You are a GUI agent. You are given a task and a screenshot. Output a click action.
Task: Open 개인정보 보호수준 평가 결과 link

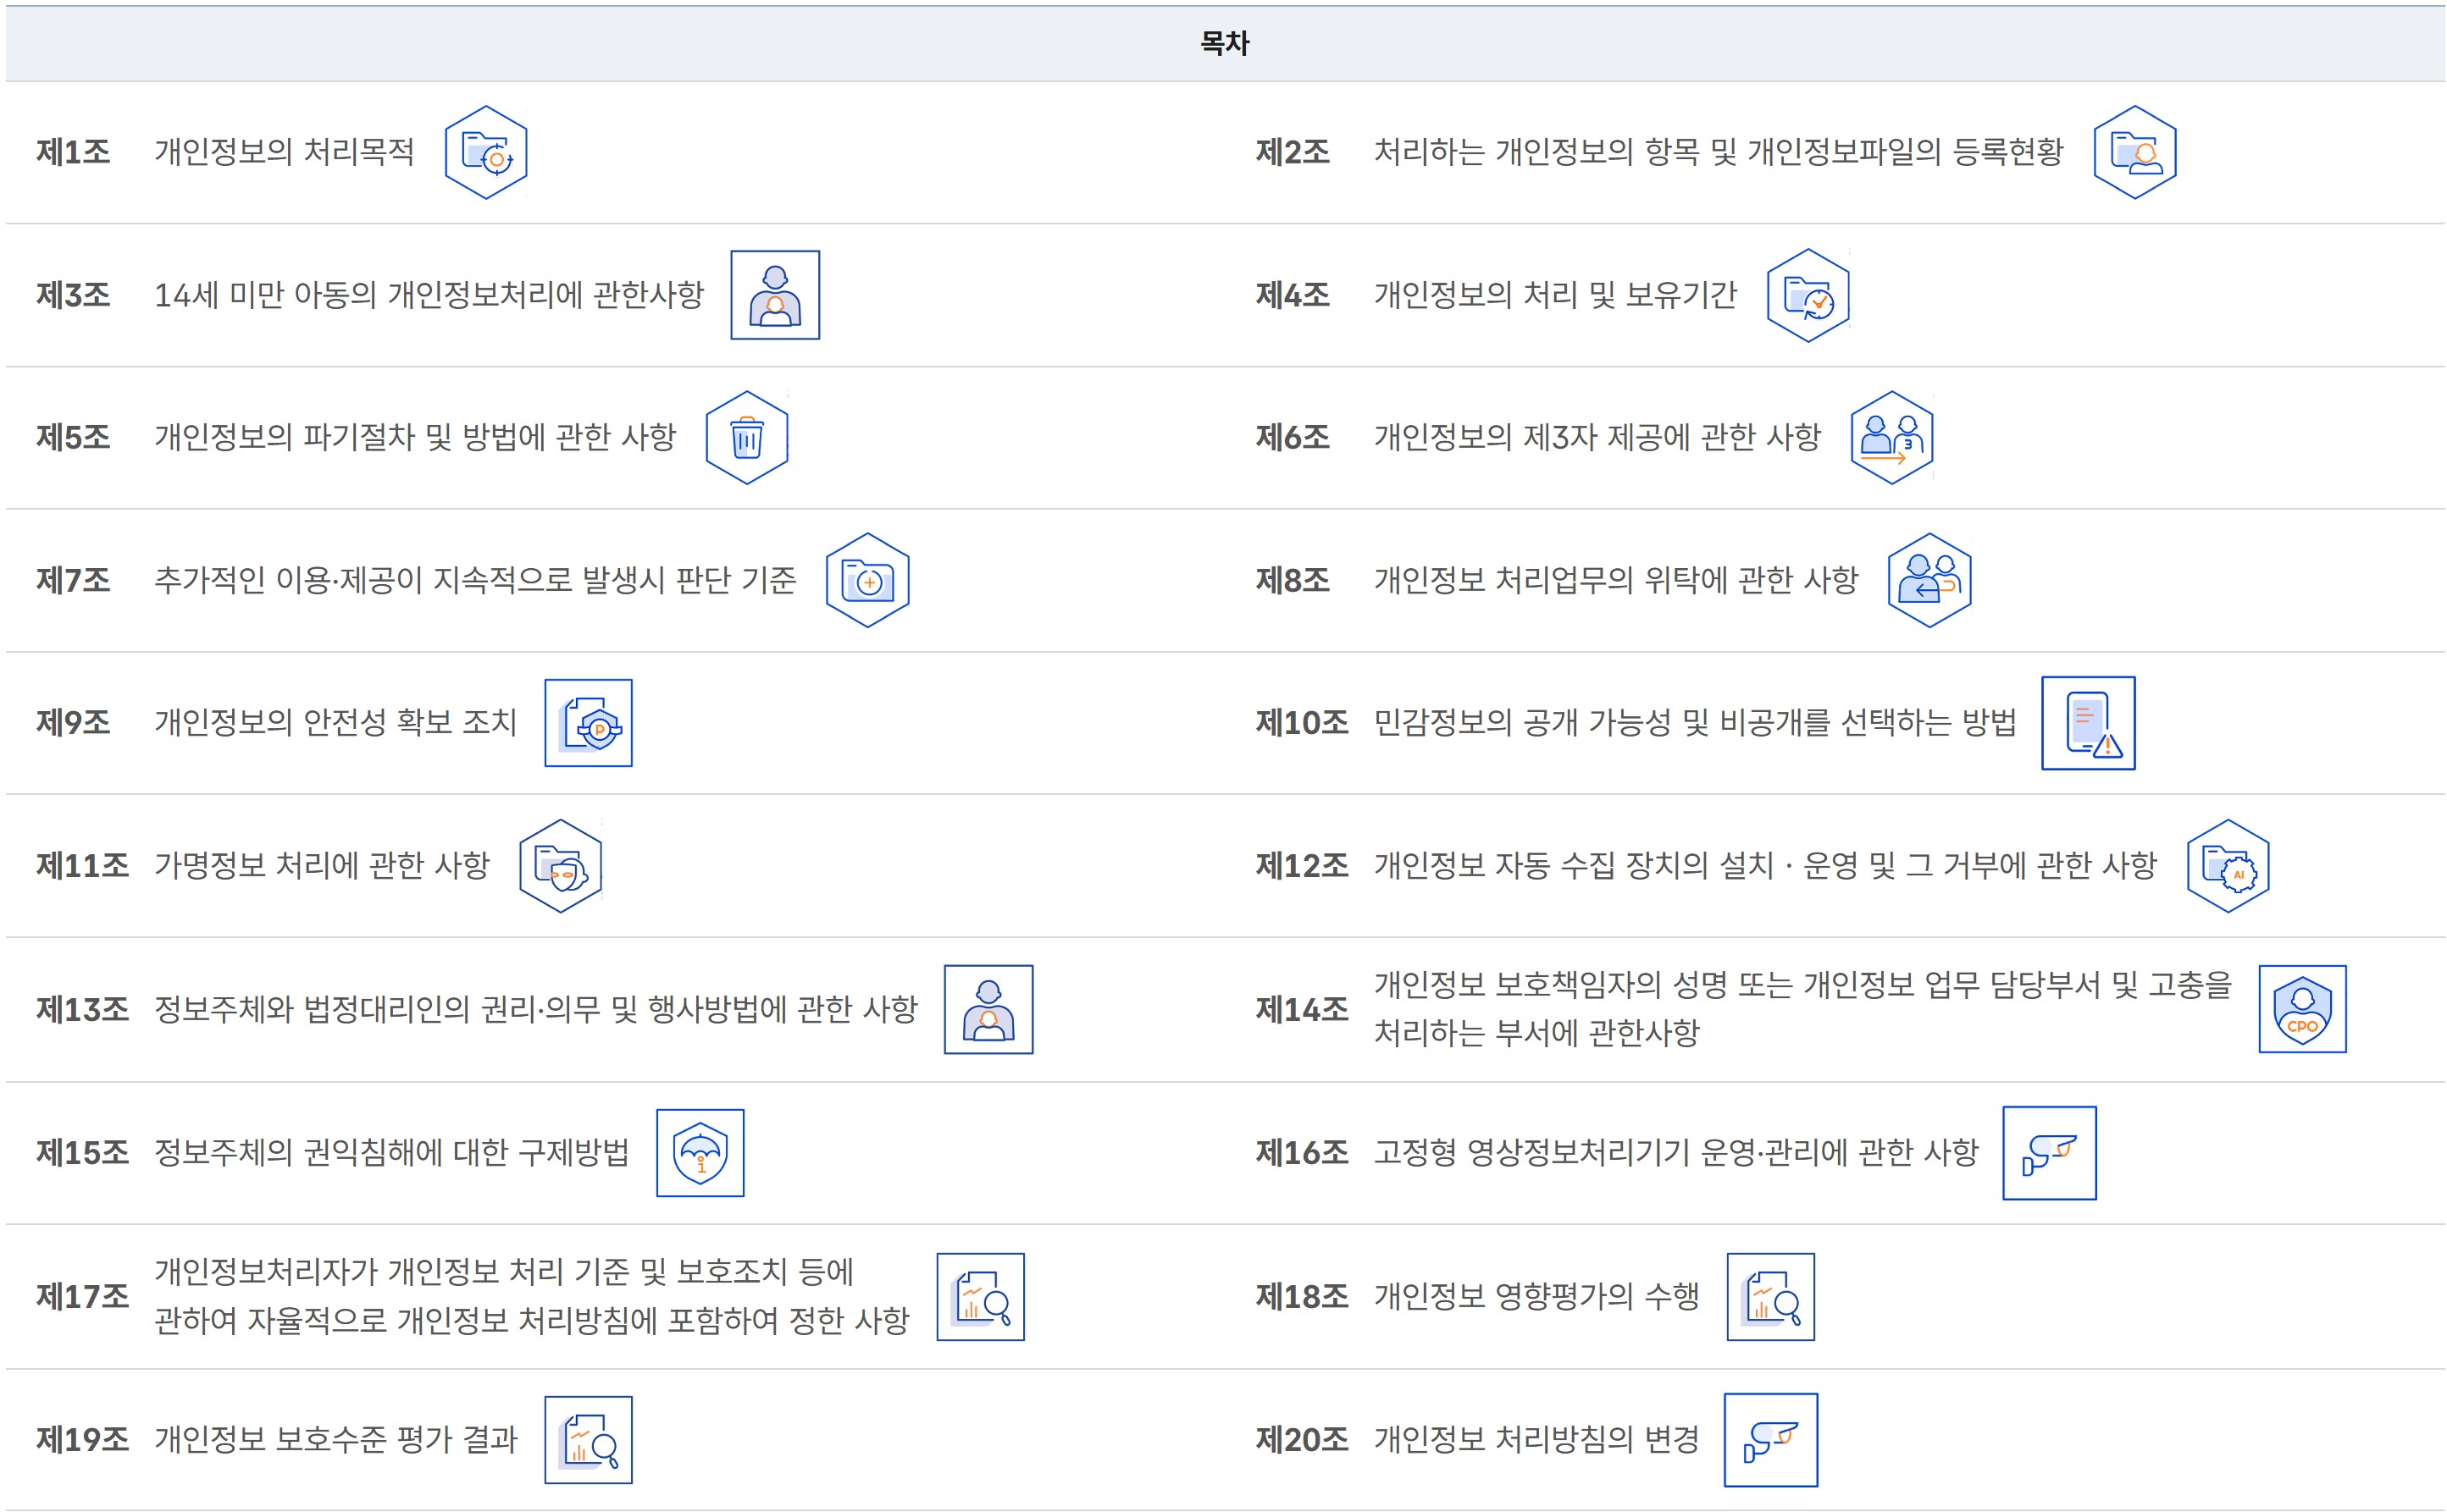tap(335, 1440)
